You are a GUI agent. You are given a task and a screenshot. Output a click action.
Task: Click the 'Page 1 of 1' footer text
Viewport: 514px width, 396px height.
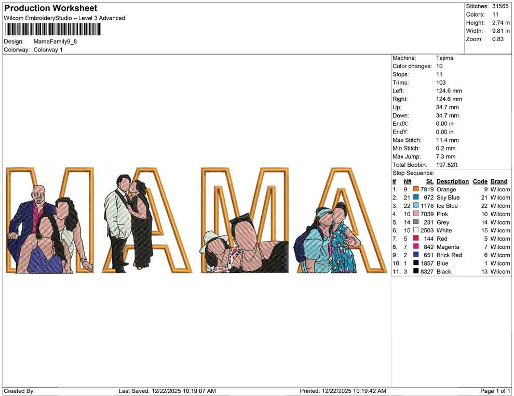click(x=495, y=391)
